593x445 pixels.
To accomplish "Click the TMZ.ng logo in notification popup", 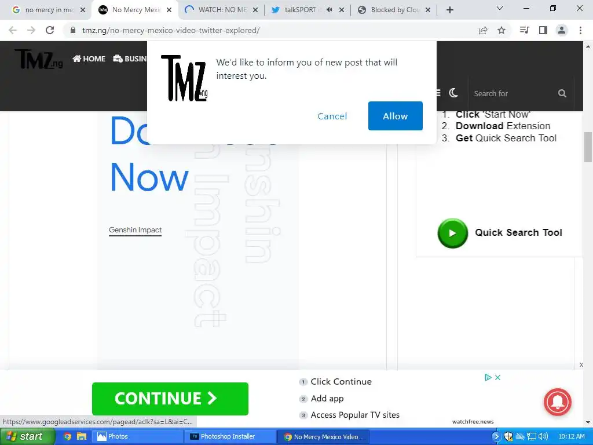I will [185, 78].
